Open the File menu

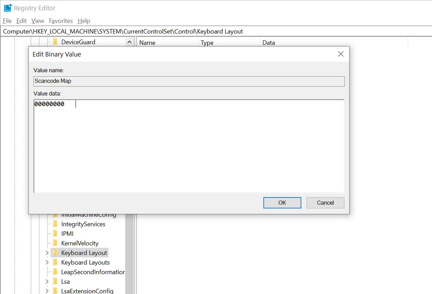[7, 21]
